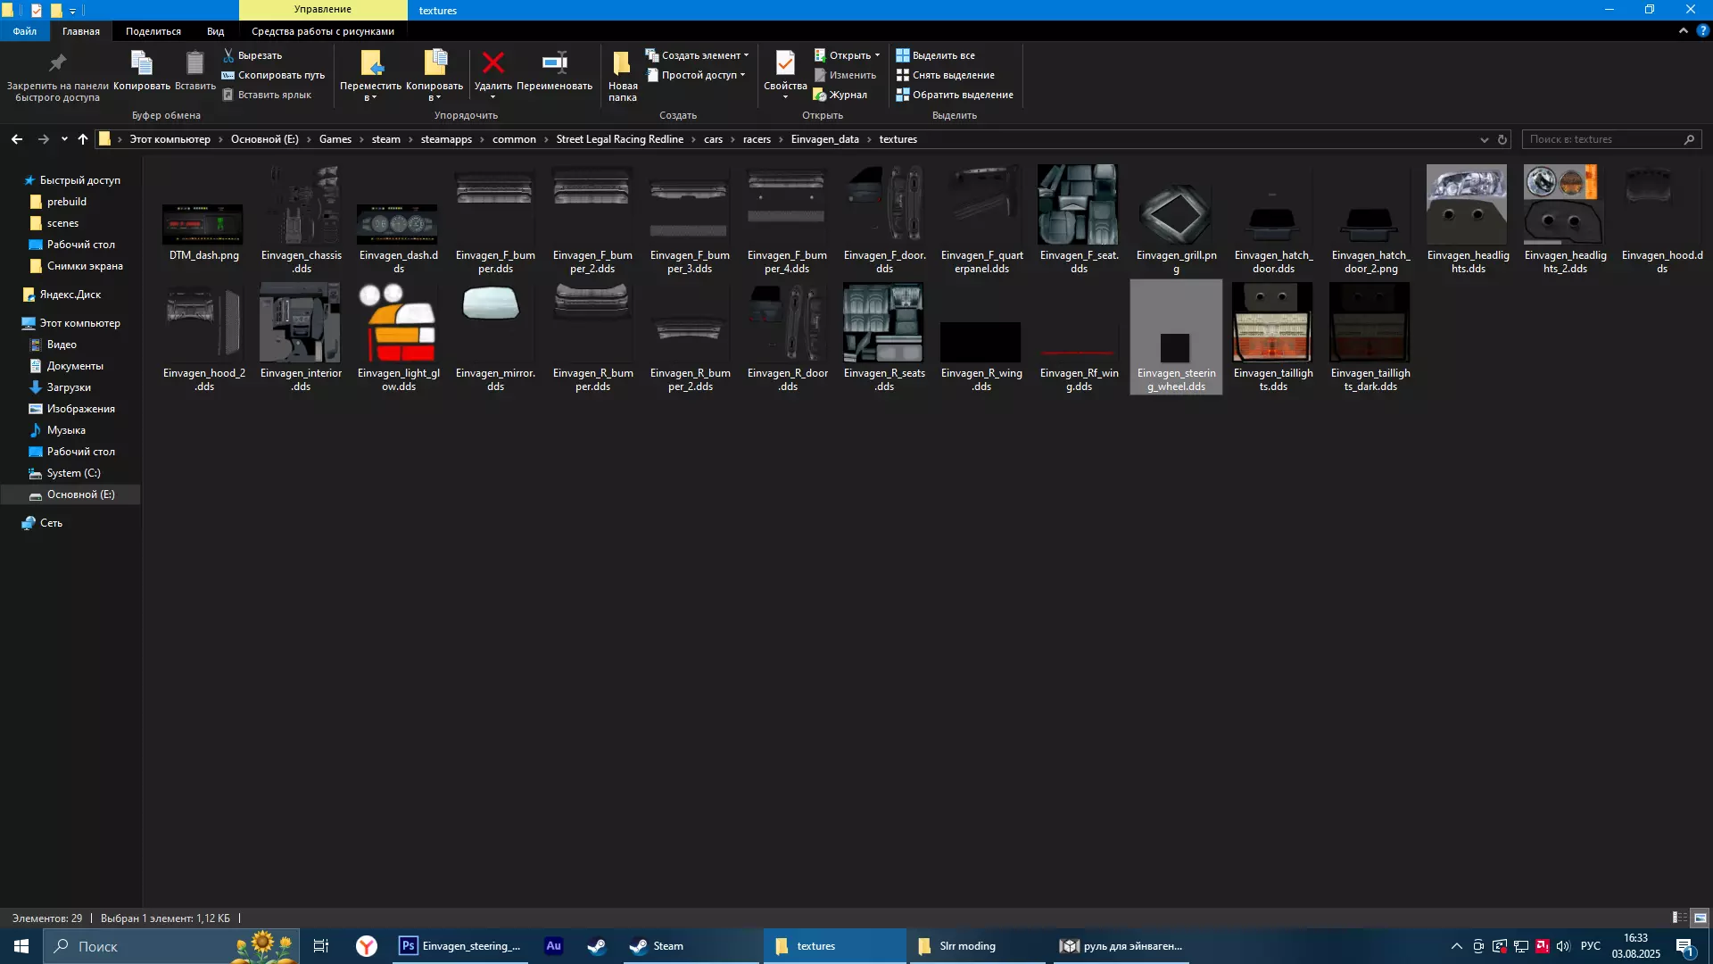Viewport: 1713px width, 964px height.
Task: Open Photoshop Einvagen_steering taskbar button
Action: (460, 946)
